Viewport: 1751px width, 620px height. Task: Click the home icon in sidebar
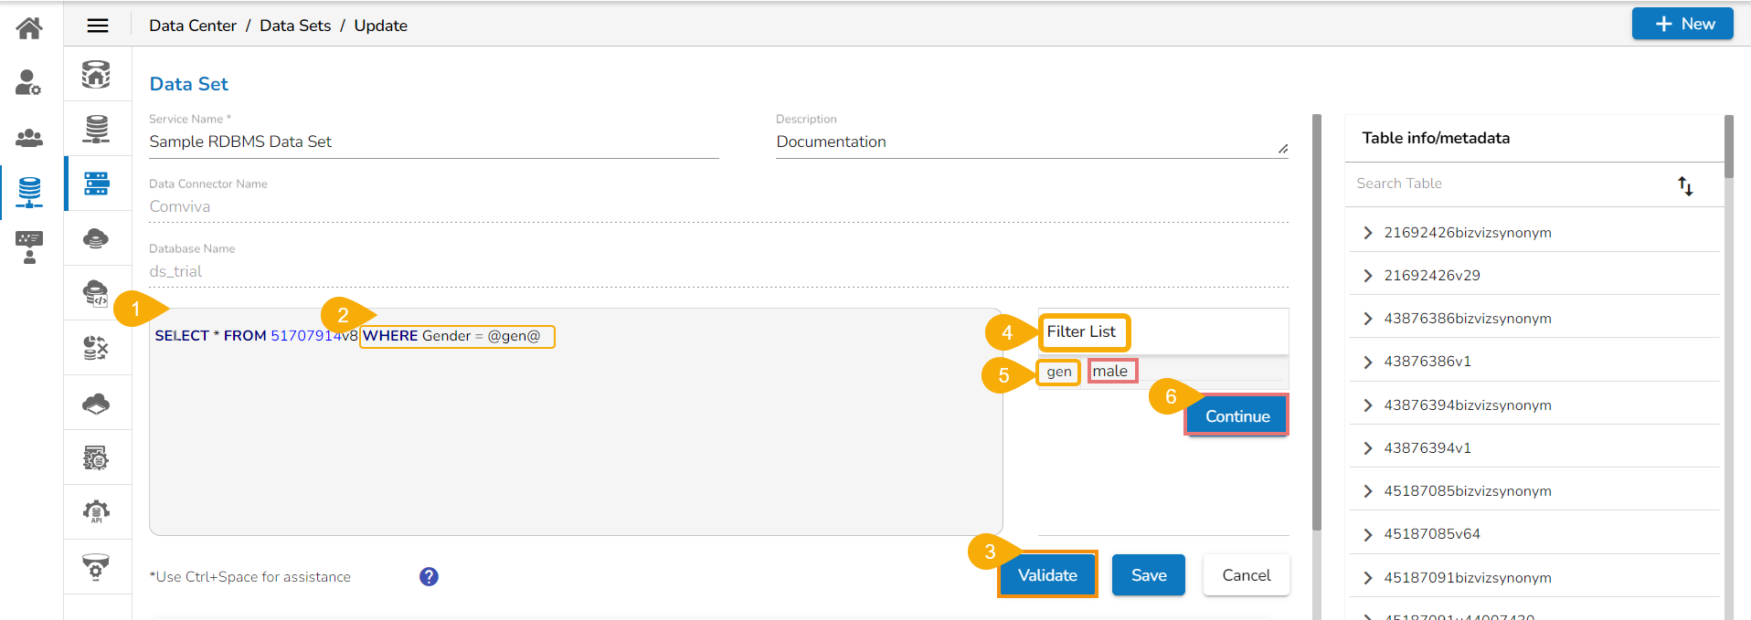click(x=29, y=28)
